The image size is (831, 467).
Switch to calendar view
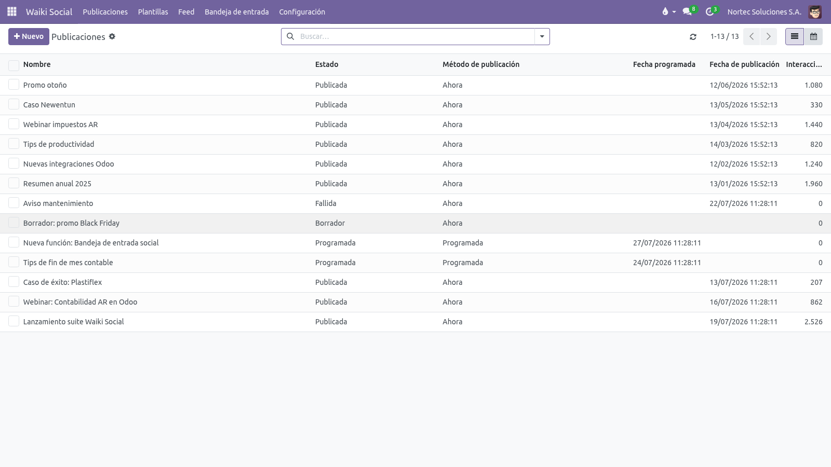(813, 36)
